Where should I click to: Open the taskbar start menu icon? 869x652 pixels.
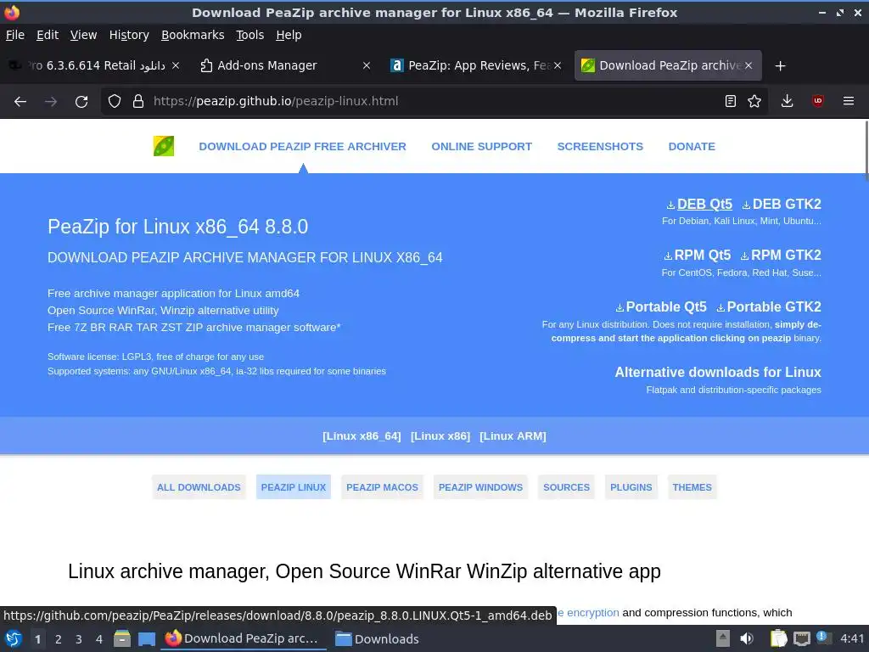pos(14,638)
